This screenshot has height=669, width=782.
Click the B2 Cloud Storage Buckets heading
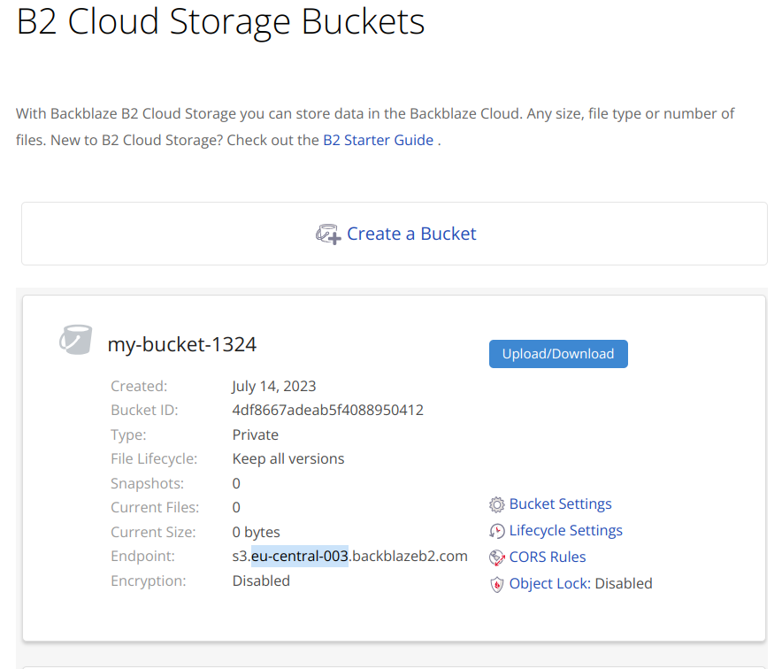(220, 22)
